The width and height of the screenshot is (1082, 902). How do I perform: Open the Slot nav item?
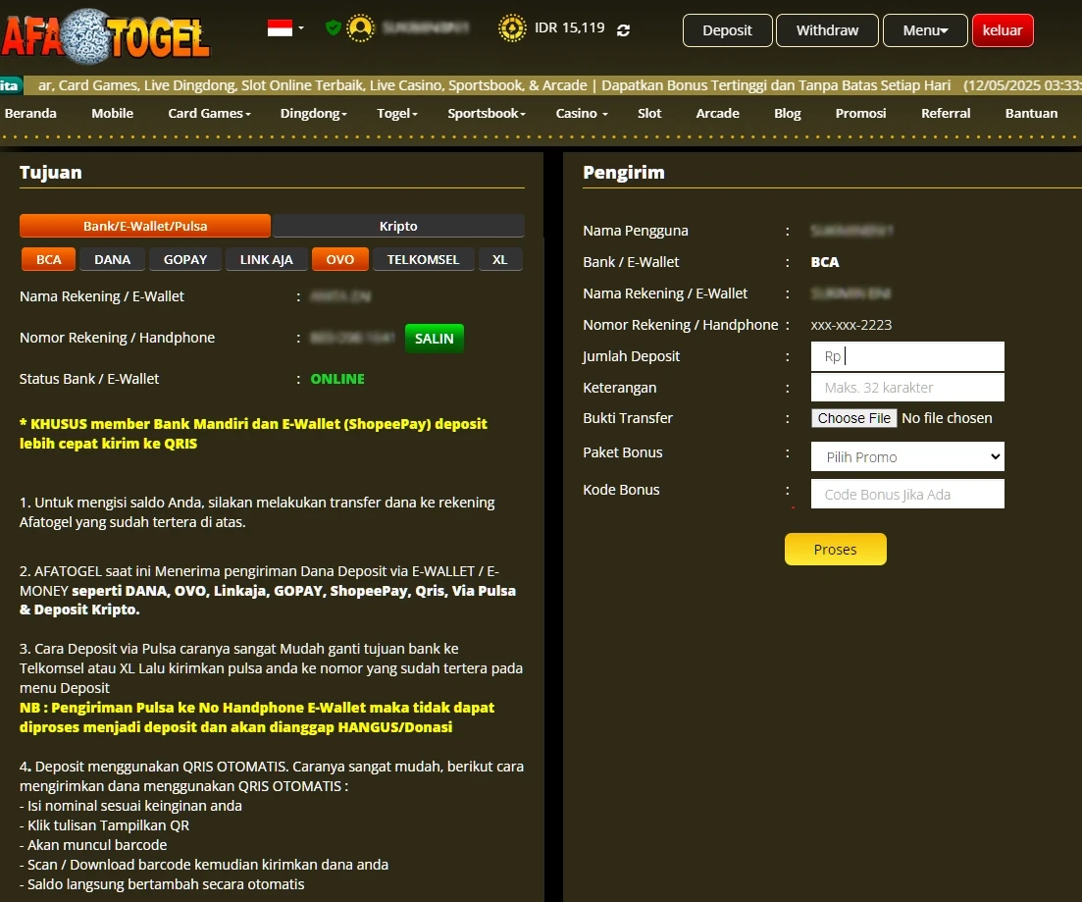point(649,113)
